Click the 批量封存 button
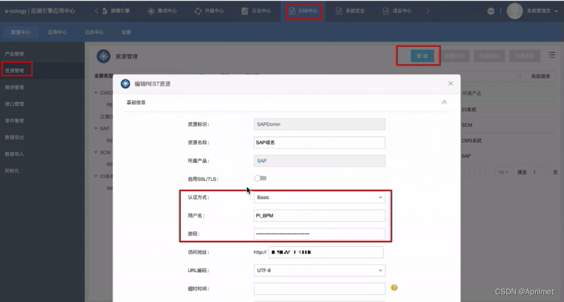The width and height of the screenshot is (564, 302). tap(454, 56)
